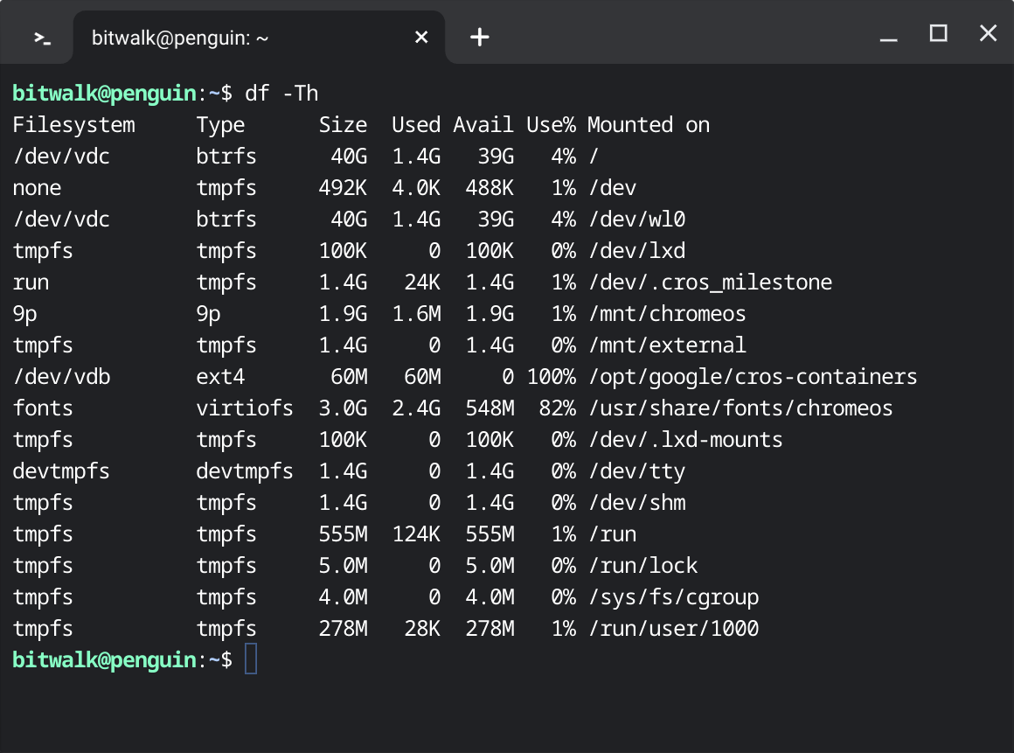Click the '28K' used value
This screenshot has height=753, width=1014.
[422, 629]
